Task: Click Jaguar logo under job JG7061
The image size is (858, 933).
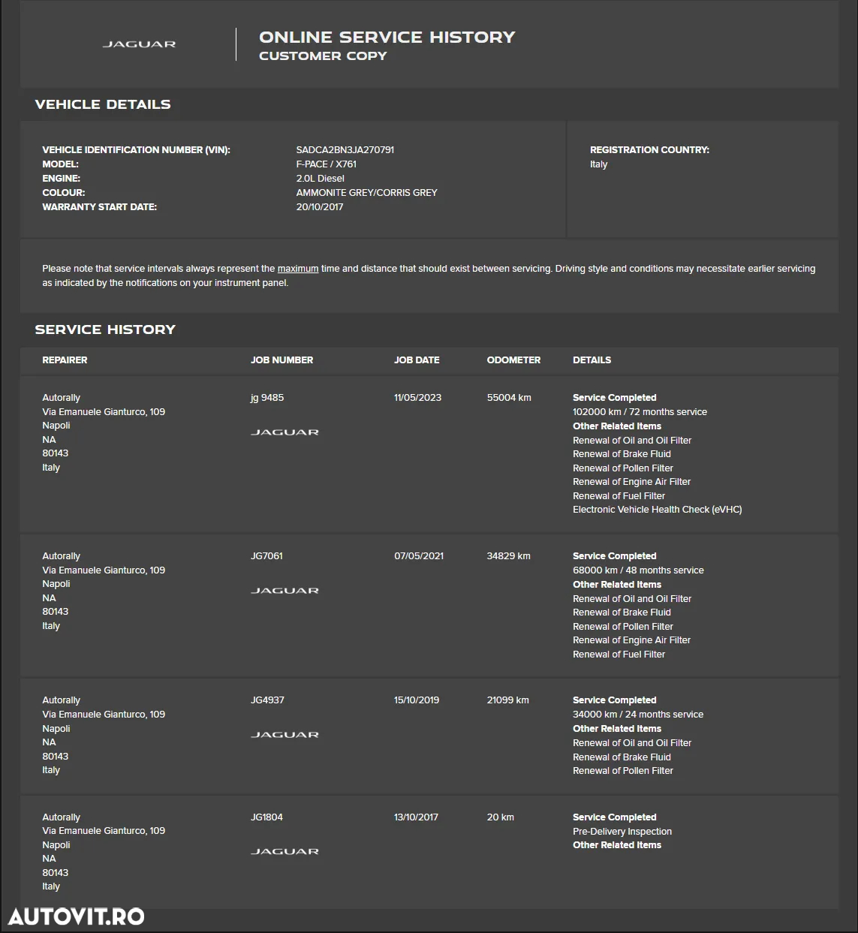Action: [x=284, y=591]
